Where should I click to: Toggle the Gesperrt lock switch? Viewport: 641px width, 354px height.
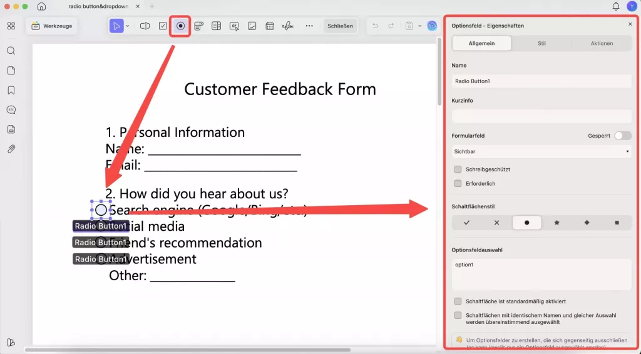pos(623,136)
